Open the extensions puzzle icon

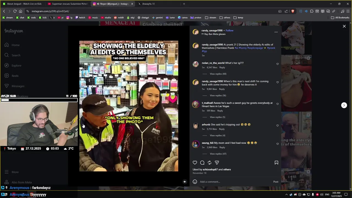(312, 11)
